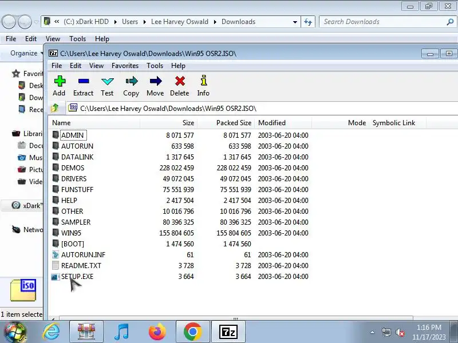Select the [BOOT] entry
The height and width of the screenshot is (343, 458).
73,244
